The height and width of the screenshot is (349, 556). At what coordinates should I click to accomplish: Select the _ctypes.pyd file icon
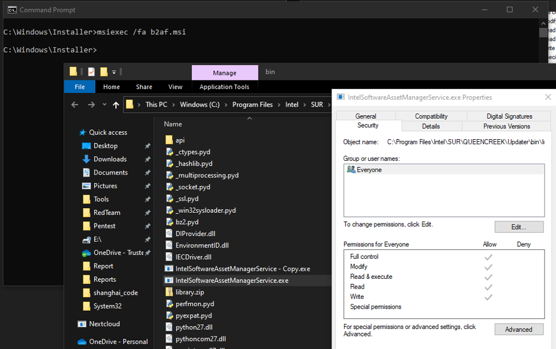click(x=170, y=152)
